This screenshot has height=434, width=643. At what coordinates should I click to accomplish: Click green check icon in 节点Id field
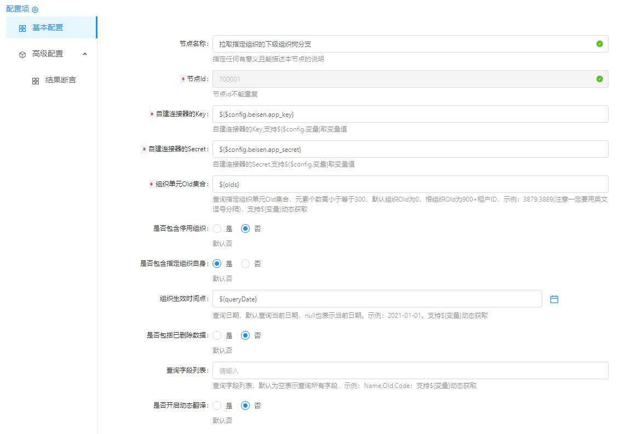(x=599, y=79)
